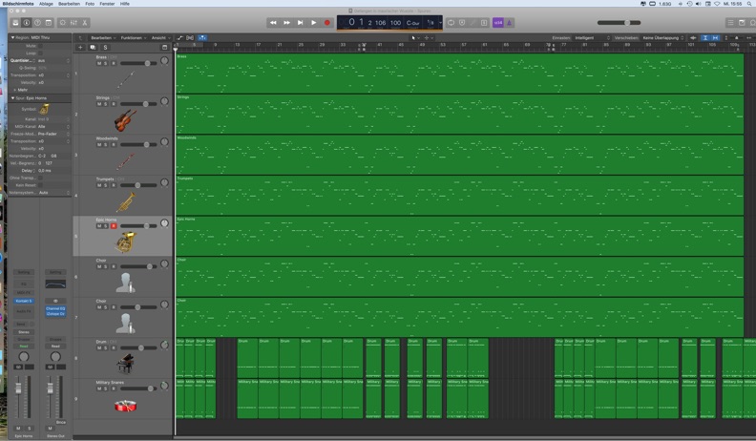Click the Duplicate Track button
The image size is (756, 441).
click(93, 47)
